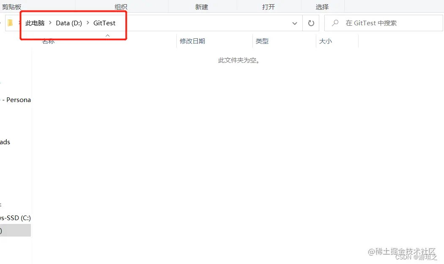This screenshot has width=444, height=264.
Task: Expand the breadcrumb chevron after Data (D:)
Action: [x=88, y=23]
